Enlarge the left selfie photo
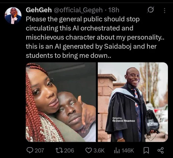The image size is (173, 158). tap(61, 102)
